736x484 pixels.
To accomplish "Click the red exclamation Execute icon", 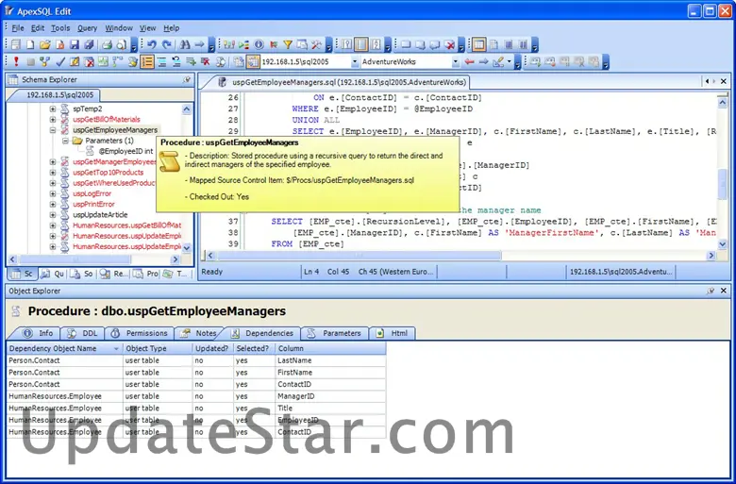I will 16,61.
